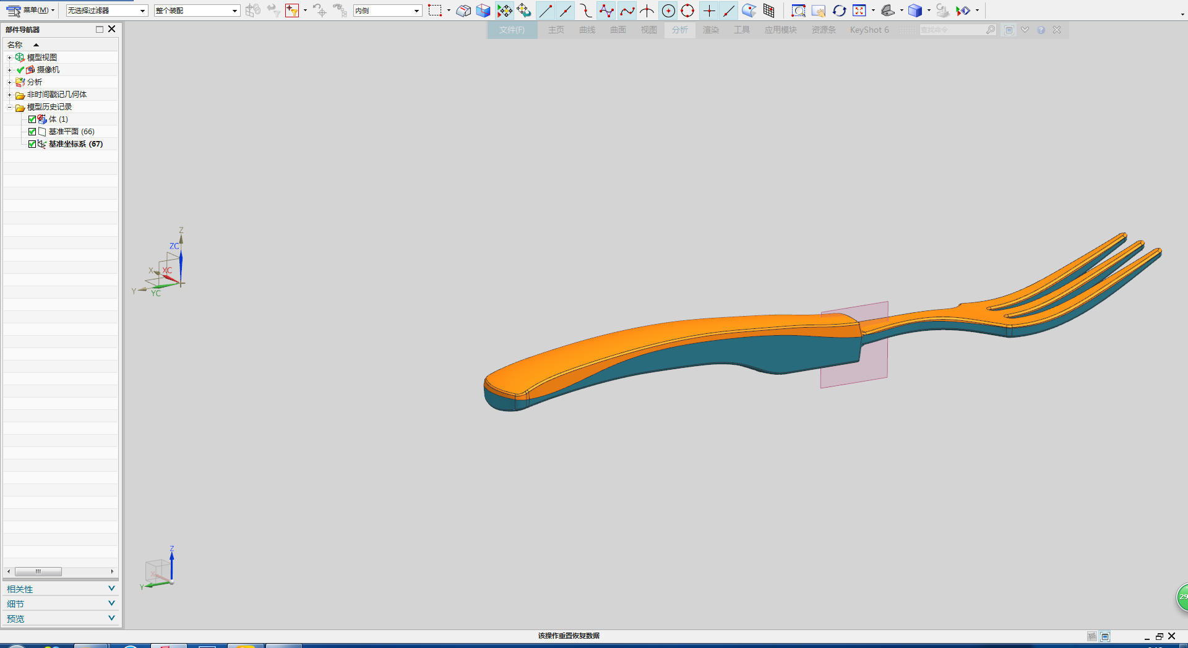1188x648 pixels.
Task: Click the red-framed selection filter funnel icon
Action: 292,11
